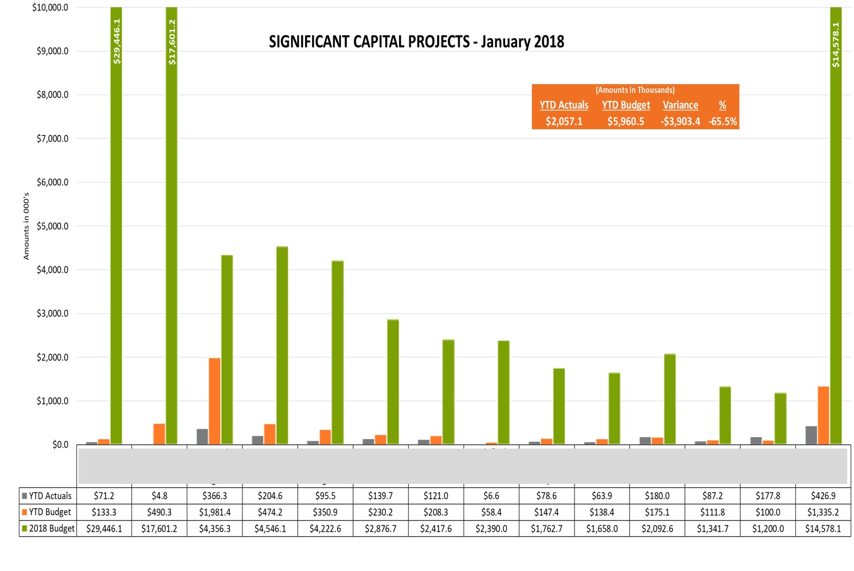
Task: Click the $6.6 YTD Actuals table cell
Action: pos(491,496)
